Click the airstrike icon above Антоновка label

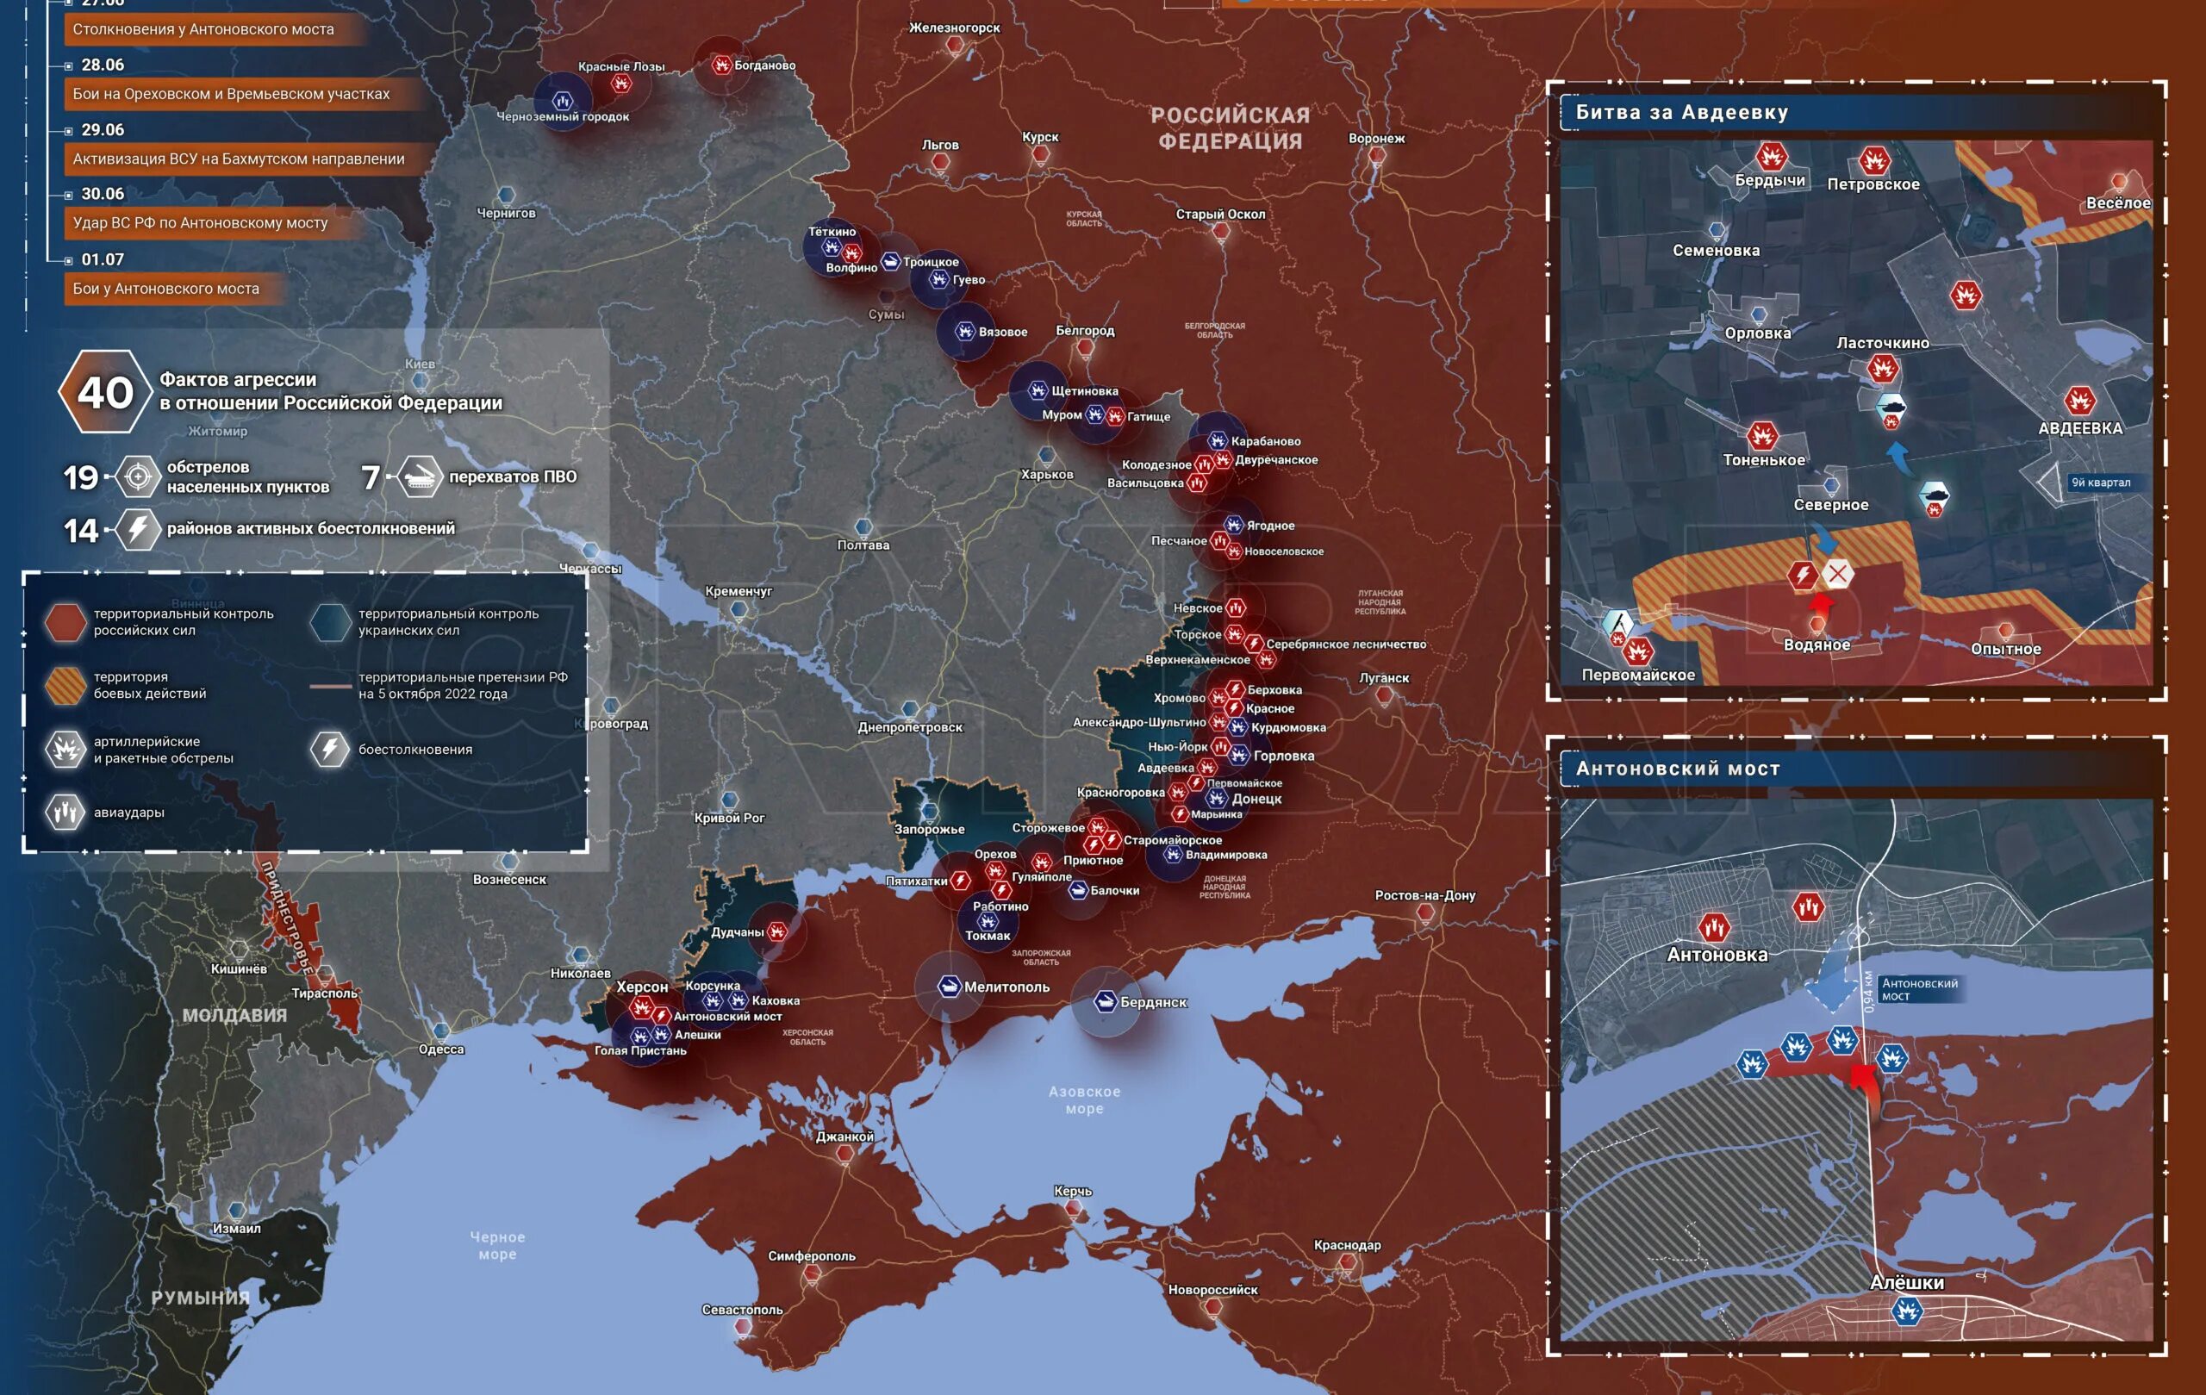1714,927
